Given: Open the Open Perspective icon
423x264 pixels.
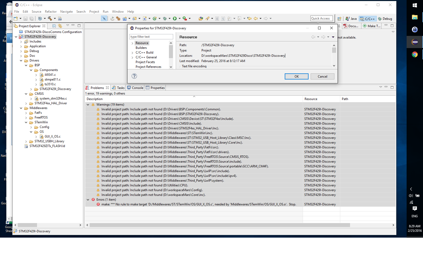Looking at the screenshot, I should (x=339, y=19).
